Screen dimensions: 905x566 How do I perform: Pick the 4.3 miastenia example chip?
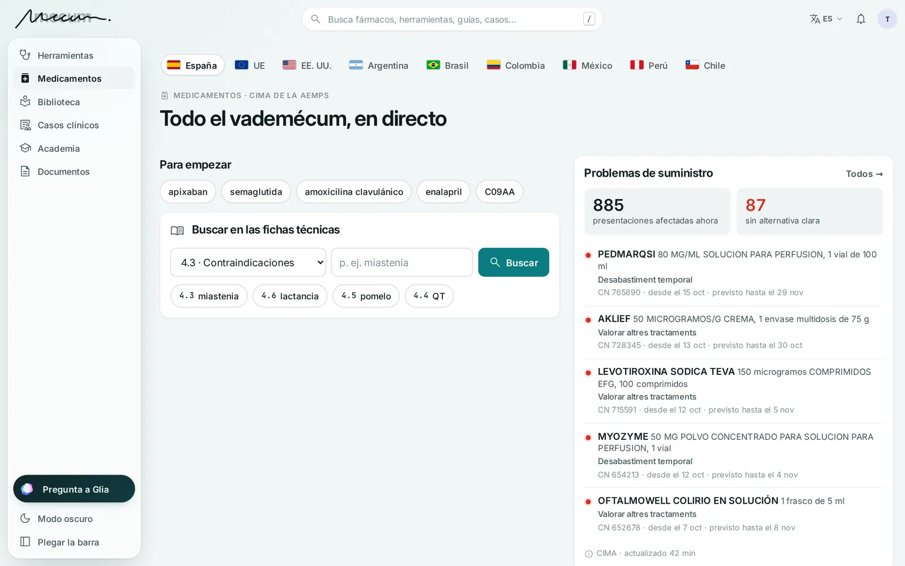(209, 296)
